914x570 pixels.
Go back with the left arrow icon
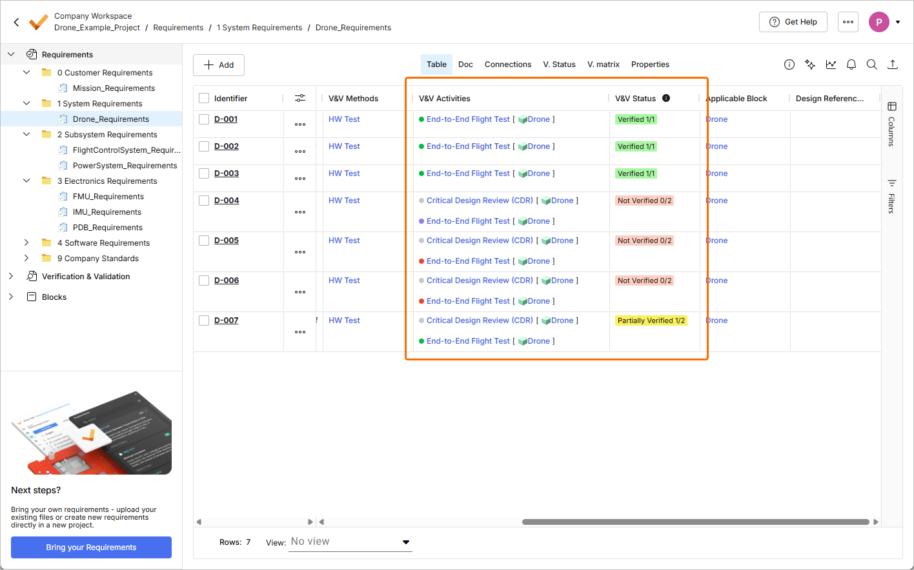tap(17, 22)
